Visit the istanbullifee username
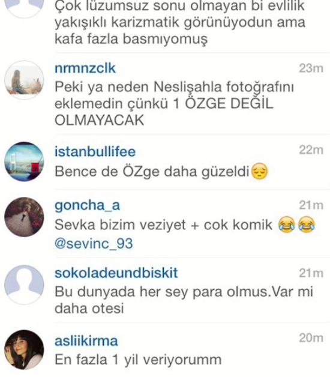330x377 pixels. [x=95, y=152]
